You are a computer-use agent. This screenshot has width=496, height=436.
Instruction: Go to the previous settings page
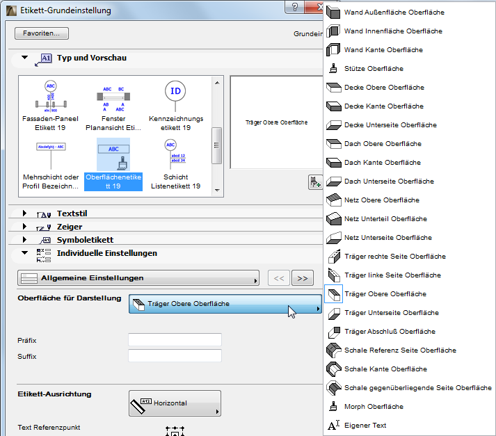279,278
